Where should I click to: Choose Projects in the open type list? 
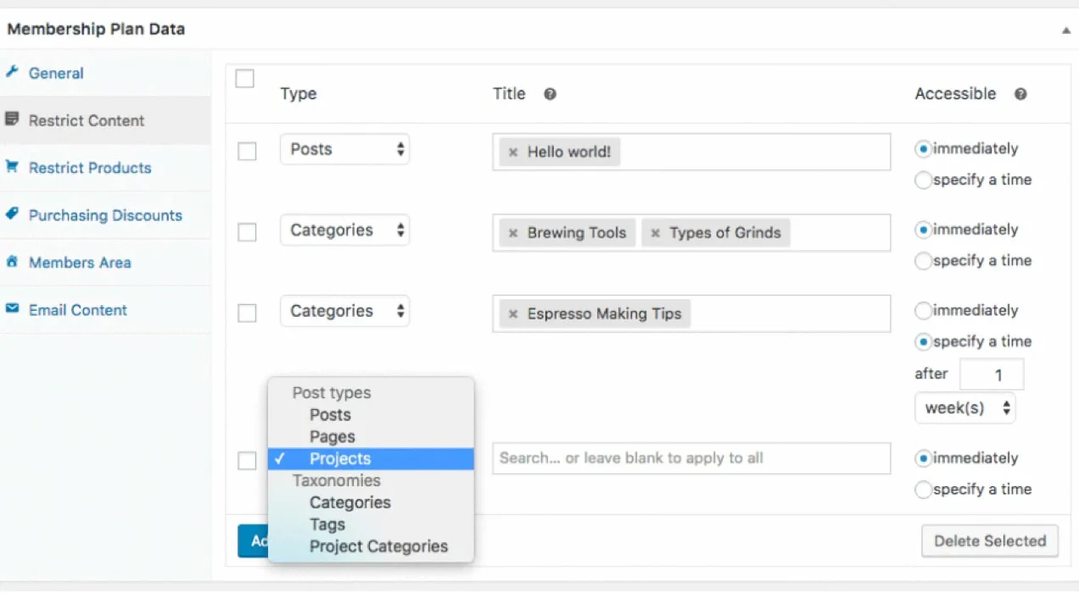371,459
